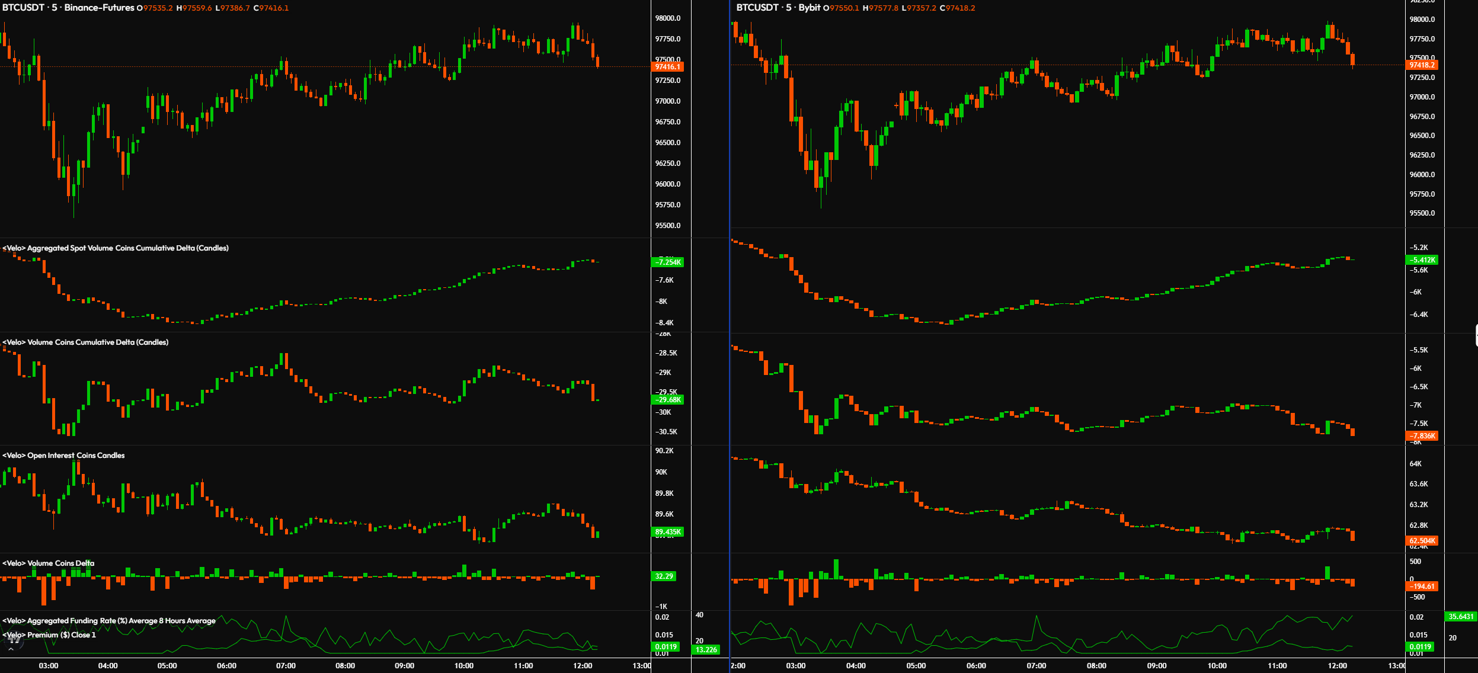Collapse the panes using the chevron below the logo

(x=11, y=649)
